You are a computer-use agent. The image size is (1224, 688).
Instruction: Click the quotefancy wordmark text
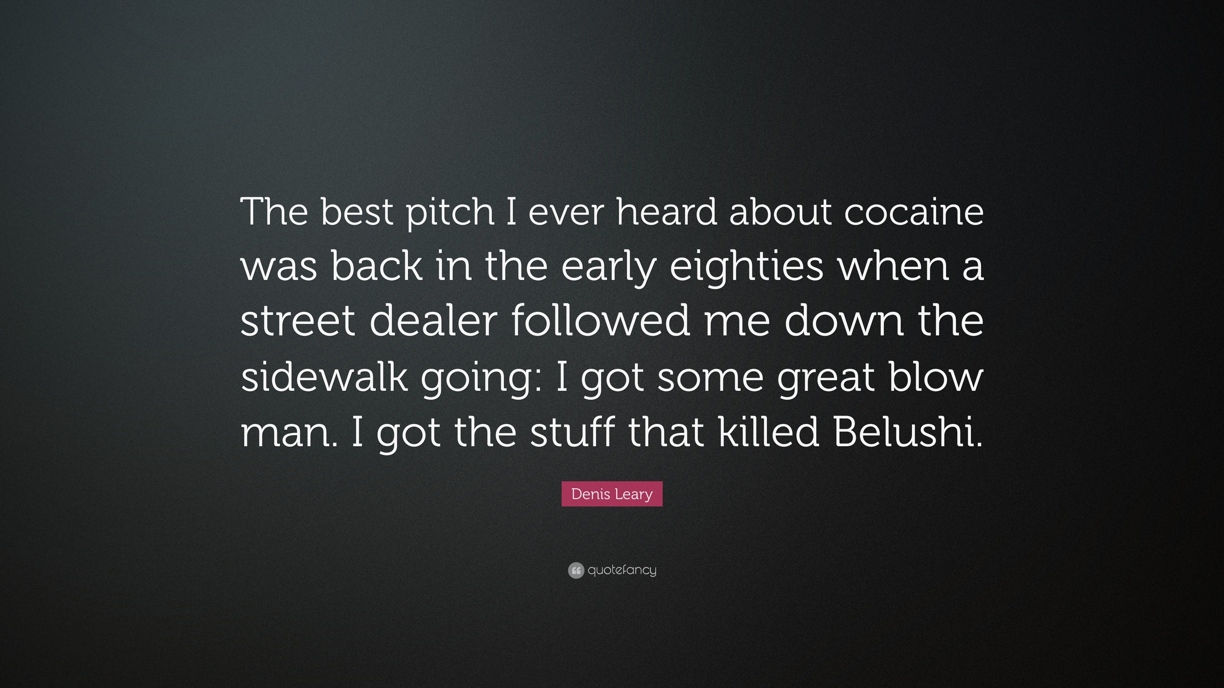(x=622, y=570)
